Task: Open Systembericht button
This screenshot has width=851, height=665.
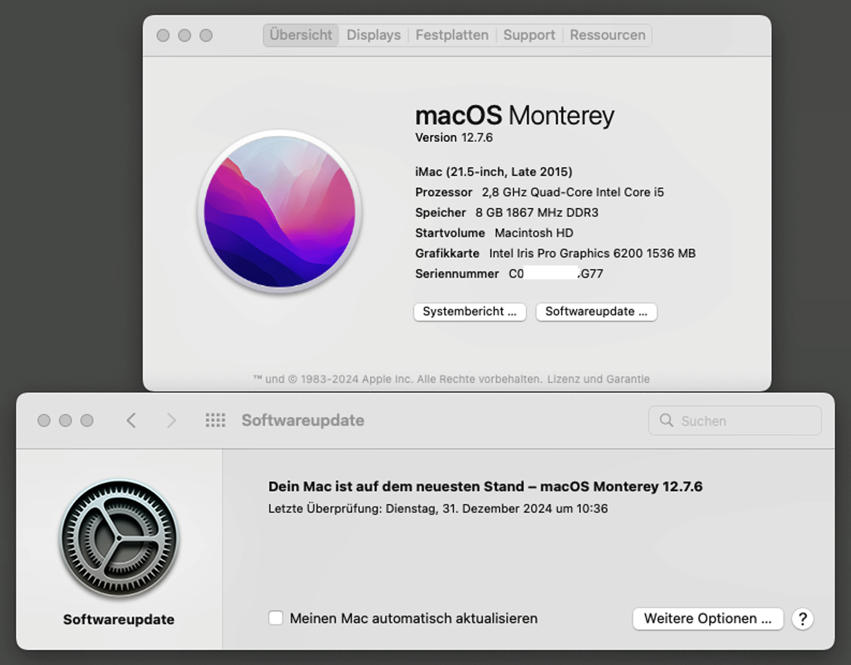Action: 470,311
